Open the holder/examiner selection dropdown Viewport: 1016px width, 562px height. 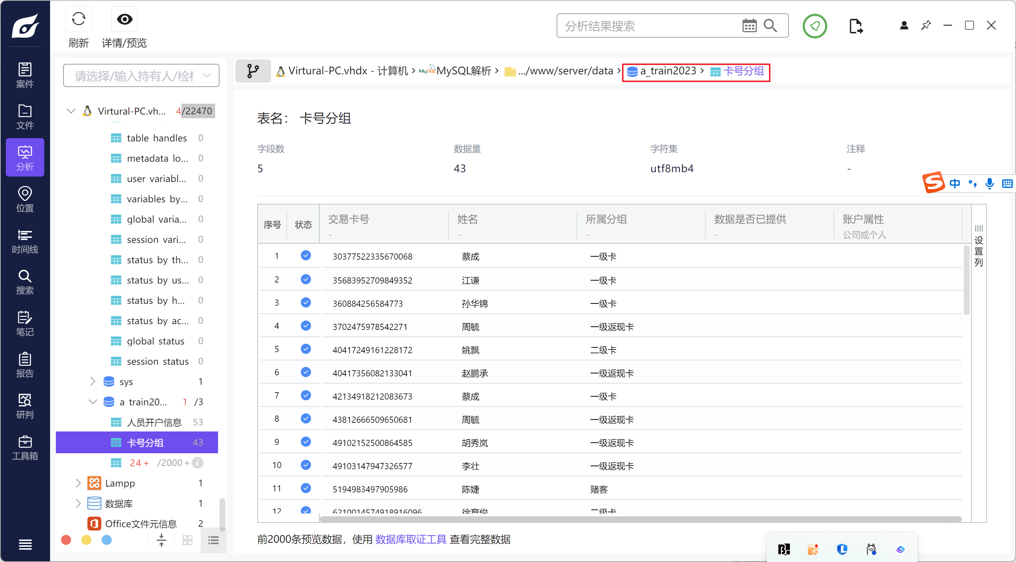(141, 75)
